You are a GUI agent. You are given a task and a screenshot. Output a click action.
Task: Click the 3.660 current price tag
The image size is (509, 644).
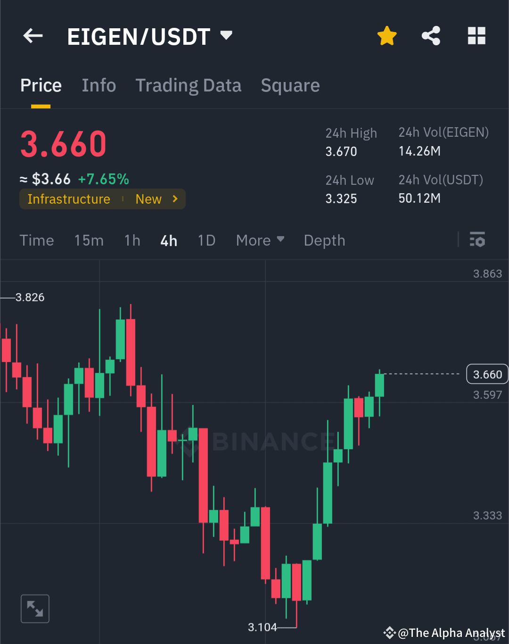click(x=487, y=374)
